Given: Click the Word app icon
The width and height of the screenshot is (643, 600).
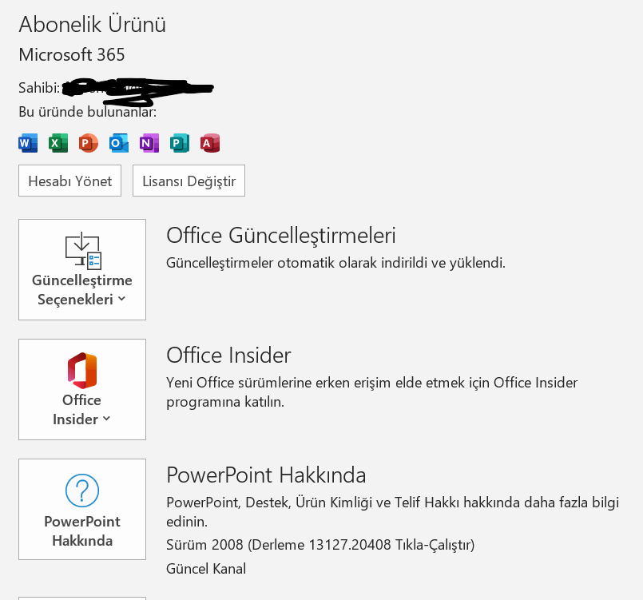Looking at the screenshot, I should (x=28, y=143).
